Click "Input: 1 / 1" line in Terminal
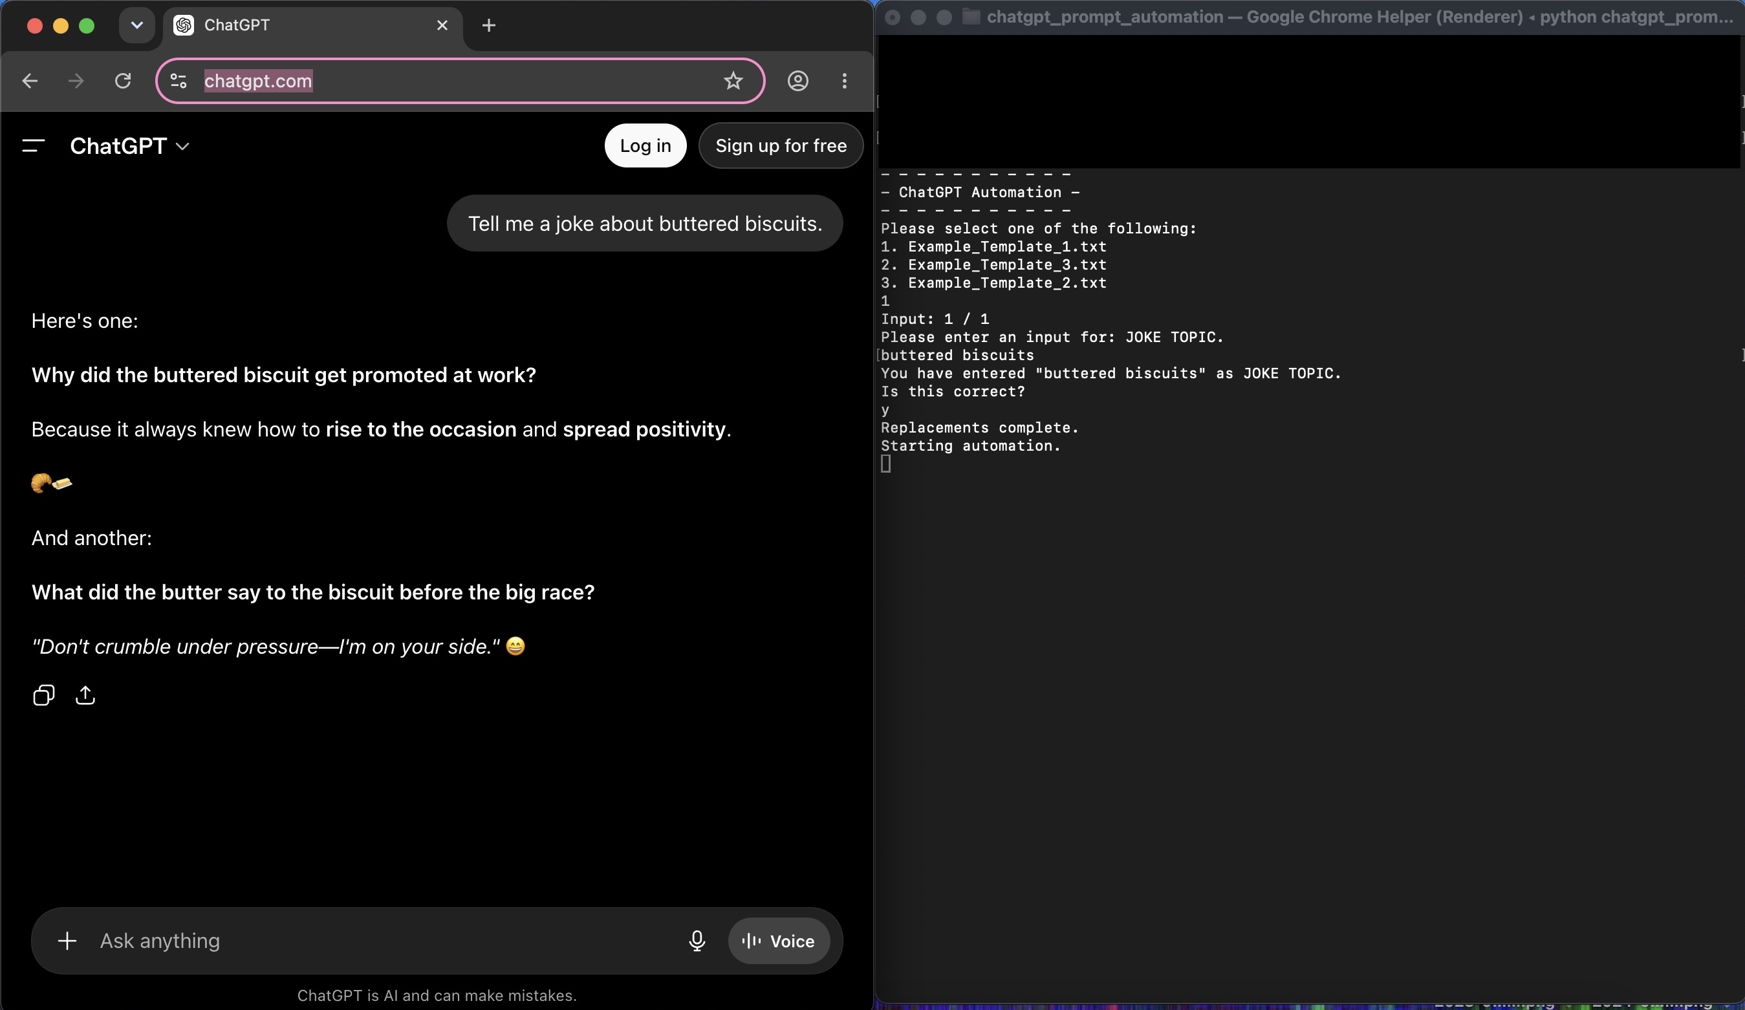The height and width of the screenshot is (1010, 1745). (935, 319)
